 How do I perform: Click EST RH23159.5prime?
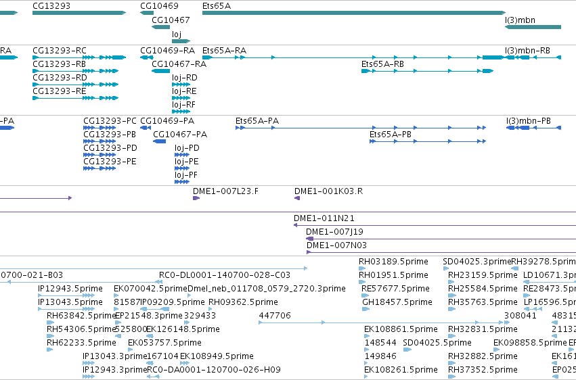[483, 275]
